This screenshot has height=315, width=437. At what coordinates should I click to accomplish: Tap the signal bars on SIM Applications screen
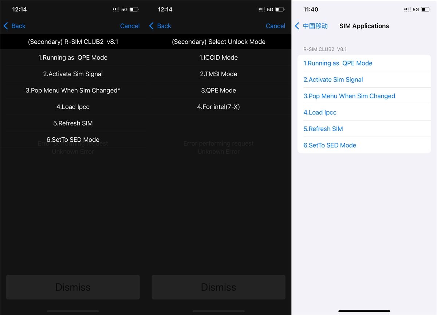pyautogui.click(x=408, y=9)
